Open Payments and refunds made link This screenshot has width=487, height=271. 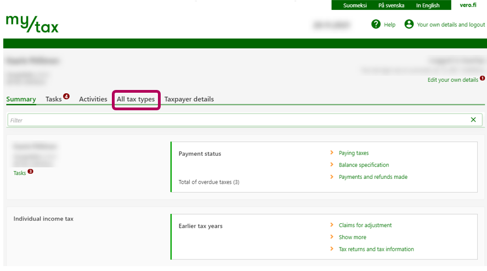[x=373, y=177]
